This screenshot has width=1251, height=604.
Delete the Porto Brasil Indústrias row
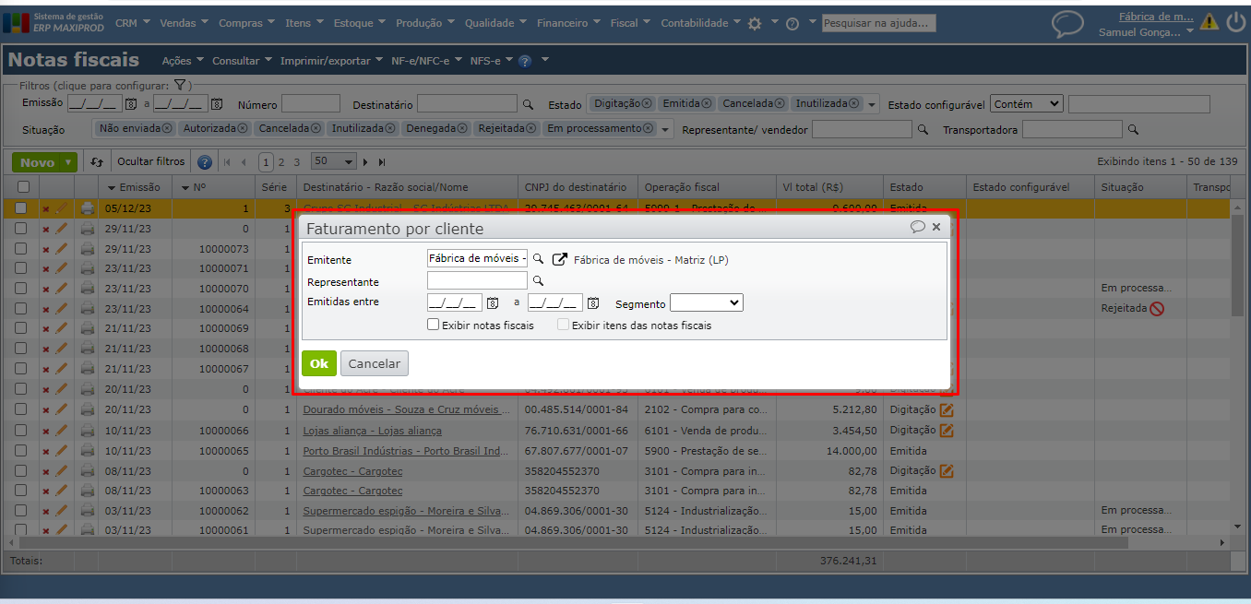tap(46, 452)
